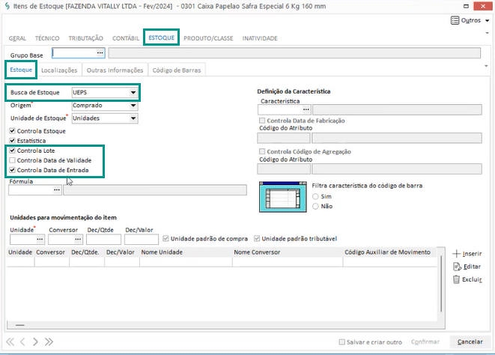Enable Controla Data de Validade
495x355 pixels.
coord(12,160)
